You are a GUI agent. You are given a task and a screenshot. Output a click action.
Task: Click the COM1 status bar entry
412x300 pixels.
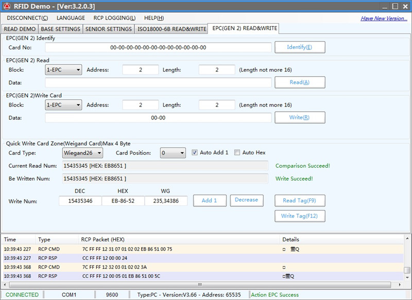[69, 295]
